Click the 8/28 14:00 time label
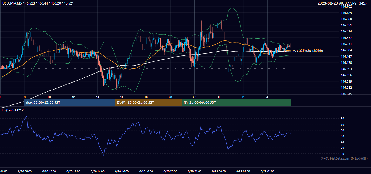 [x=98, y=171]
